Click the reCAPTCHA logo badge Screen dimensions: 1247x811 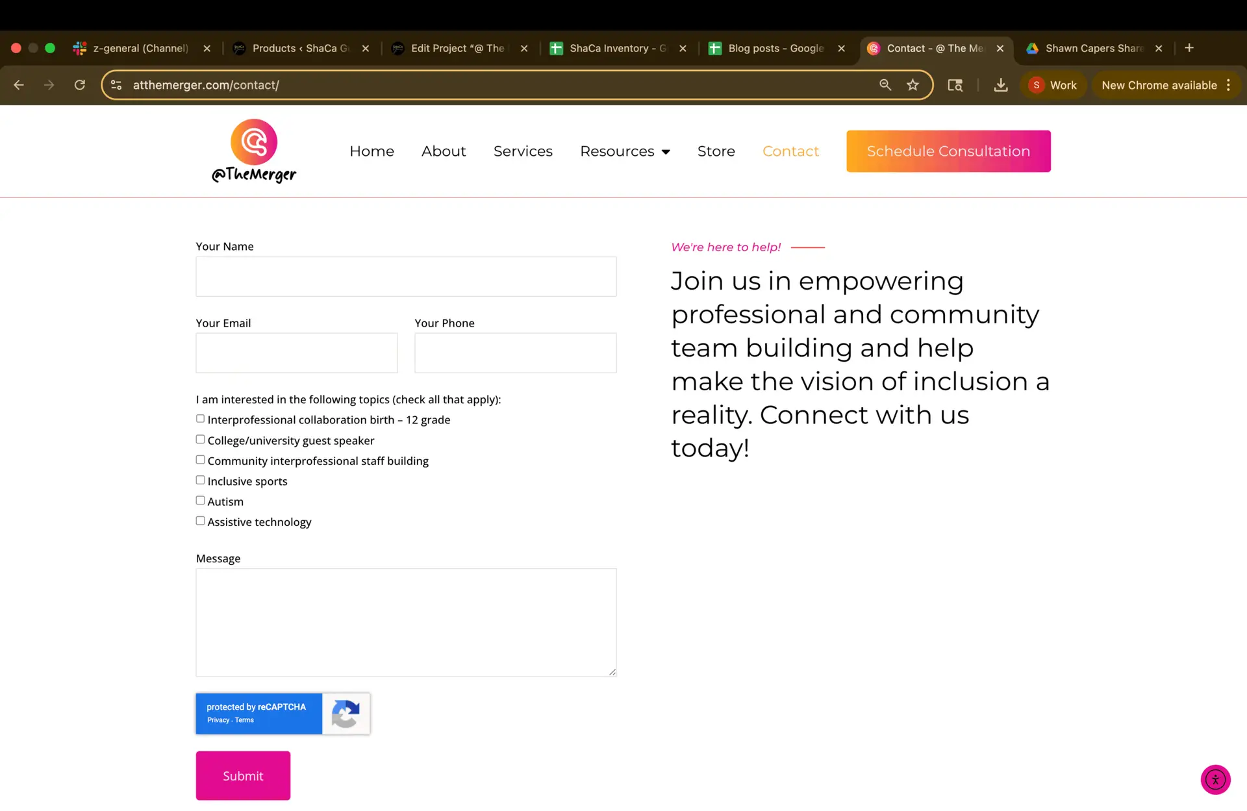pyautogui.click(x=346, y=714)
